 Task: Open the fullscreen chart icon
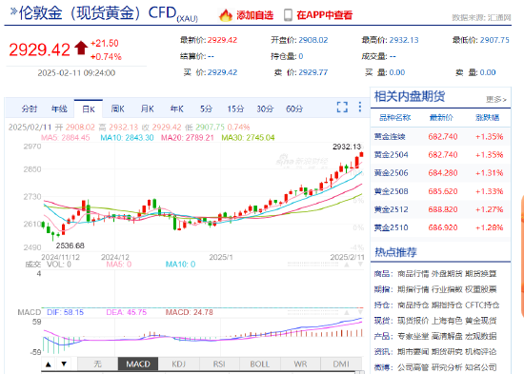point(342,108)
